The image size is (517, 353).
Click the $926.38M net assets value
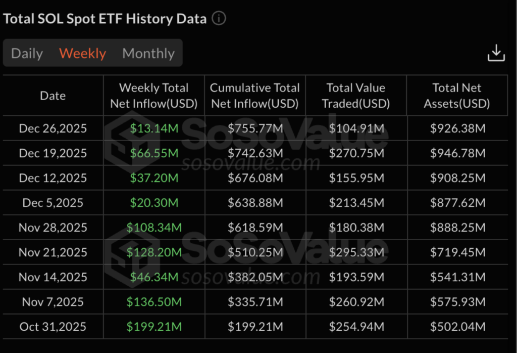click(x=456, y=128)
